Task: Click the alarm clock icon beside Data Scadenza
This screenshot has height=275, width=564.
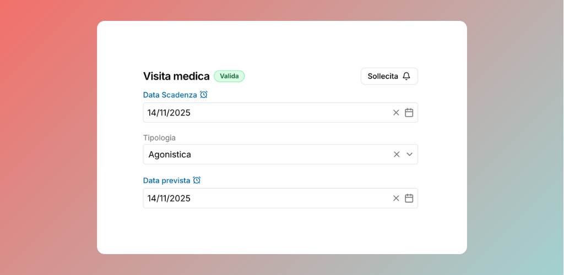Action: point(204,95)
